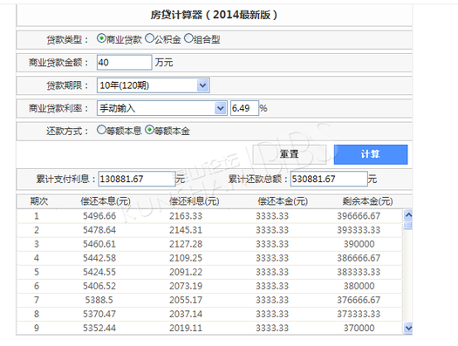Image resolution: width=458 pixels, height=346 pixels.
Task: Choose 等额本息 repayment method
Action: pos(101,130)
